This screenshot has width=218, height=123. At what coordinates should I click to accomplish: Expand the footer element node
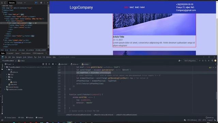(5, 36)
